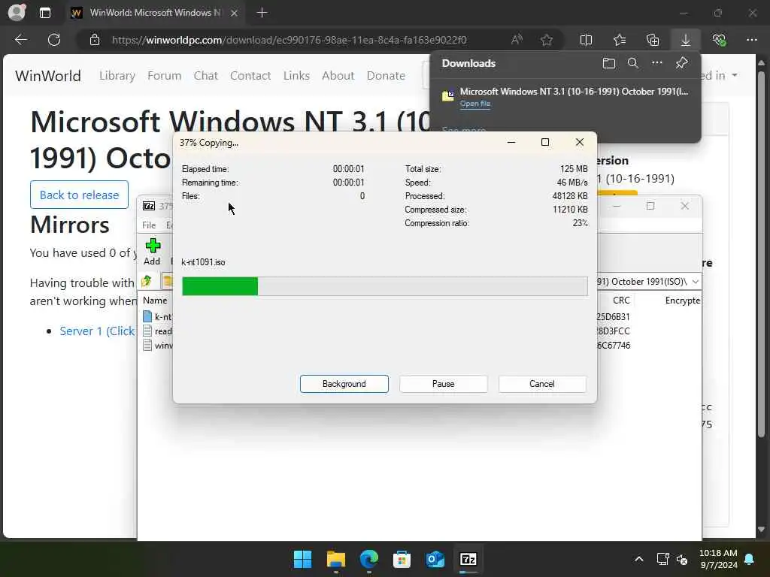This screenshot has height=577, width=770.
Task: Click the Server 1 mirror link
Action: coord(97,331)
